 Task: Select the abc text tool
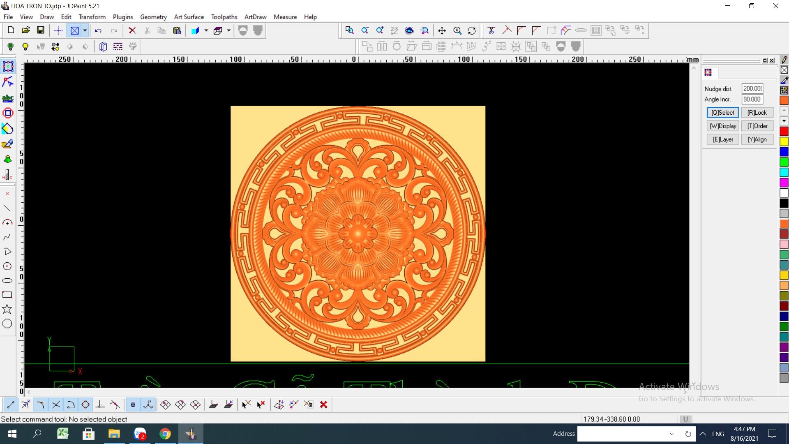click(x=8, y=98)
